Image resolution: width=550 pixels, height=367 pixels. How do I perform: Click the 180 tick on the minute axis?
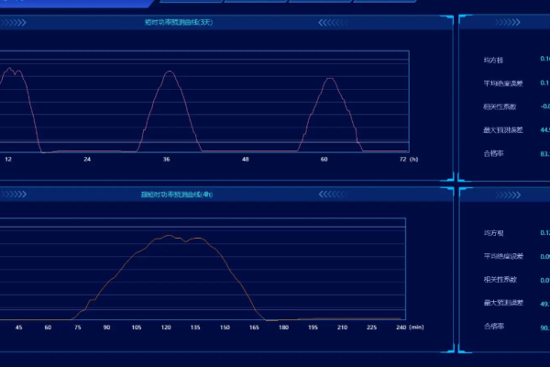pyautogui.click(x=283, y=328)
